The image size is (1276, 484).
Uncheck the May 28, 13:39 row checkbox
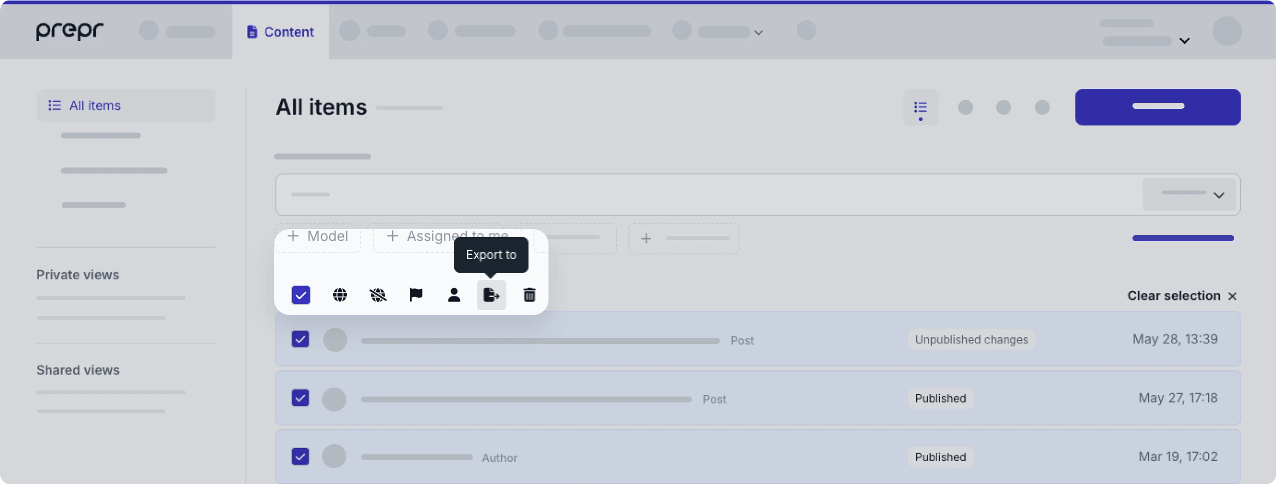click(300, 339)
